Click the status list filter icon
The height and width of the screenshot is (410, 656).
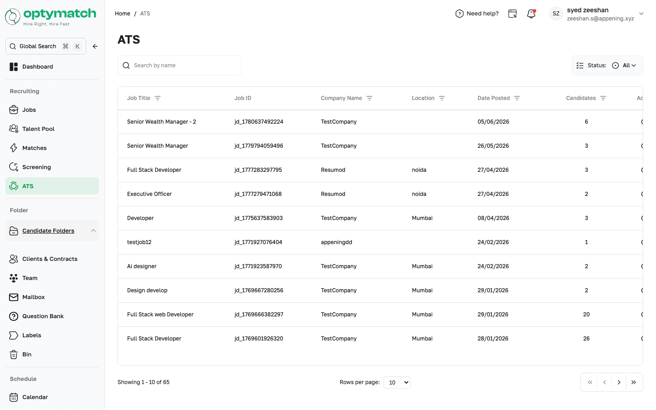[580, 65]
